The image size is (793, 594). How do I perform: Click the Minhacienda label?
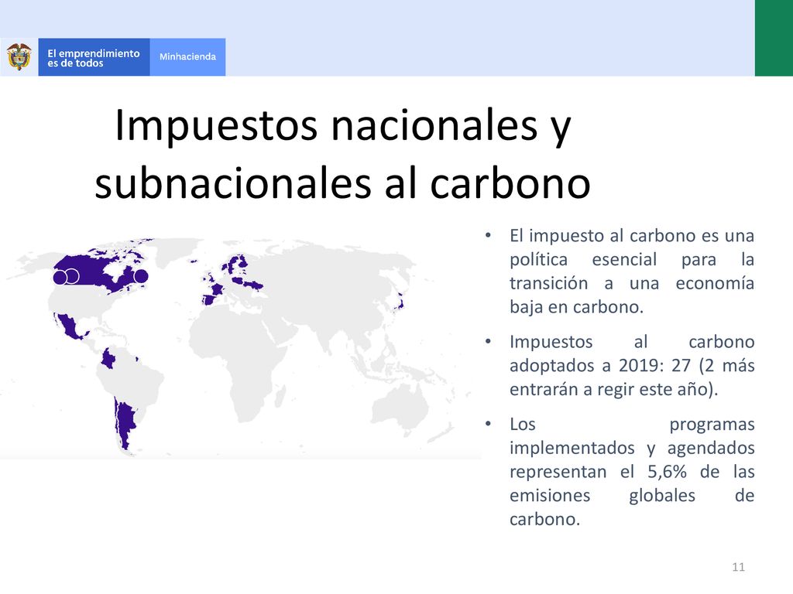[187, 57]
